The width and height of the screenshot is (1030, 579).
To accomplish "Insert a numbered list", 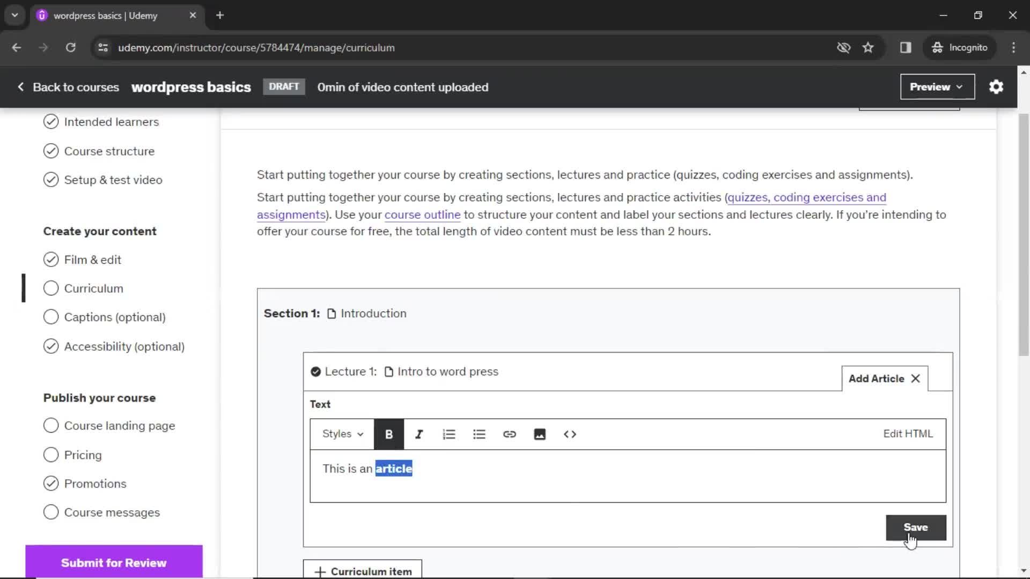I will pyautogui.click(x=449, y=434).
